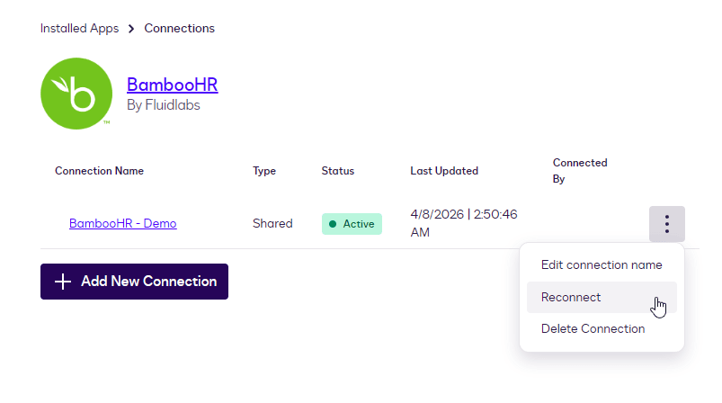Viewport: 722px width, 403px height.
Task: Click the Status column header
Action: [x=338, y=171]
